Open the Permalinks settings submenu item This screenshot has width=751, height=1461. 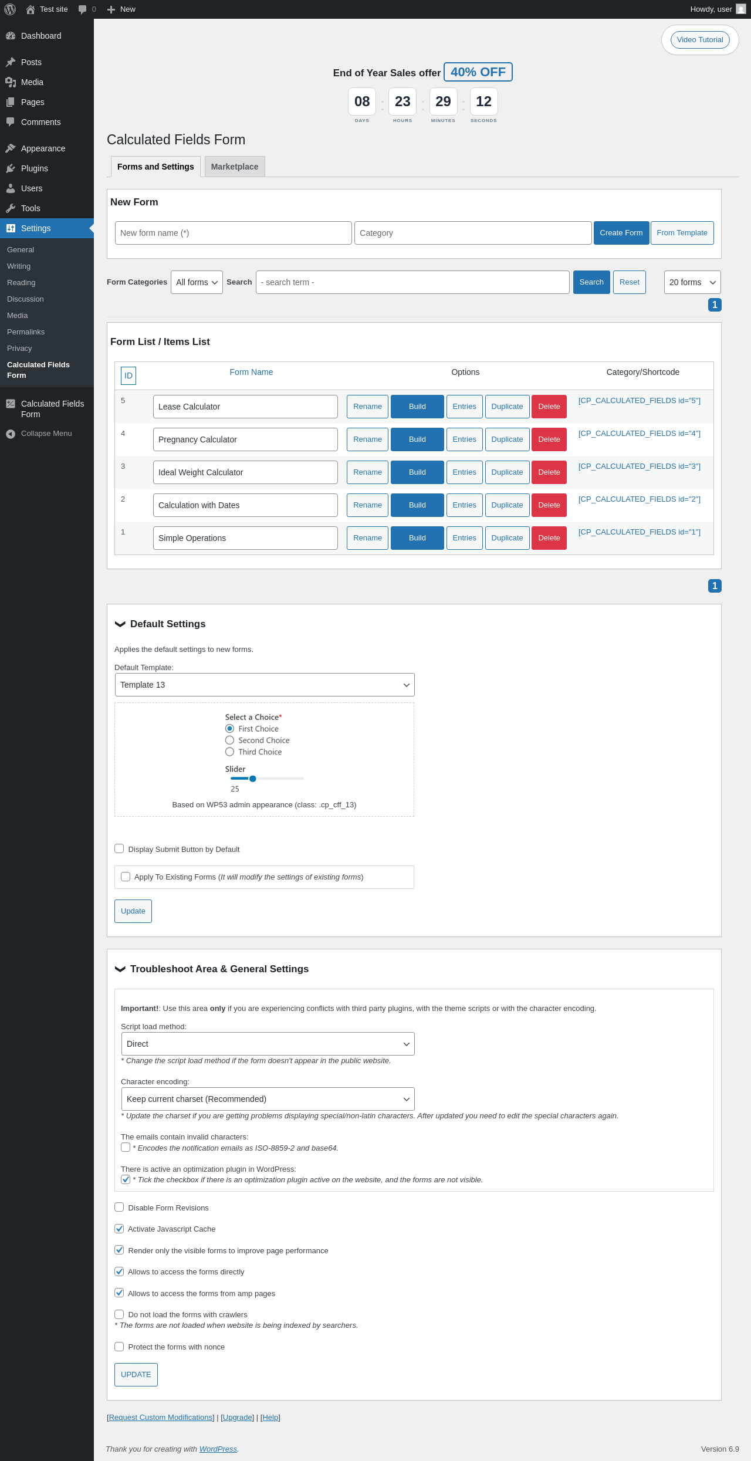tap(26, 332)
